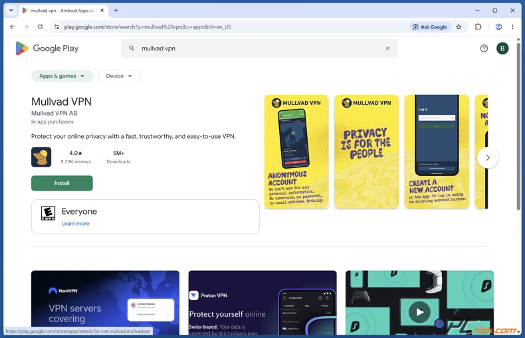The image size is (525, 338).
Task: Click the address bar URL
Action: click(148, 27)
